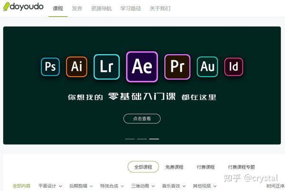Screen dimensions: 285x191
Task: Expand the 平面设计 dropdown
Action: 50,186
